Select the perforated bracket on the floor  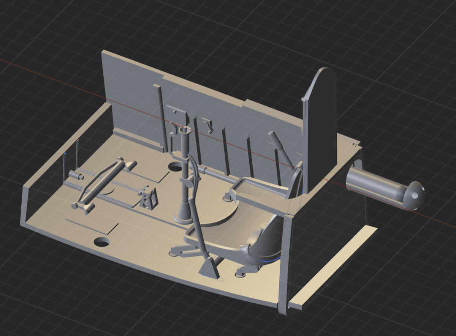coord(149,198)
